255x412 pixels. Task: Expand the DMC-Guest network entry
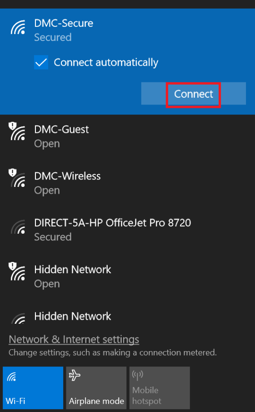pos(127,136)
